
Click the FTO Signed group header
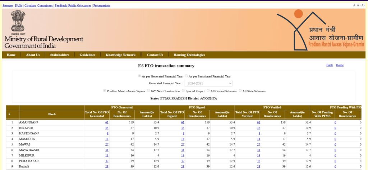tap(197, 107)
